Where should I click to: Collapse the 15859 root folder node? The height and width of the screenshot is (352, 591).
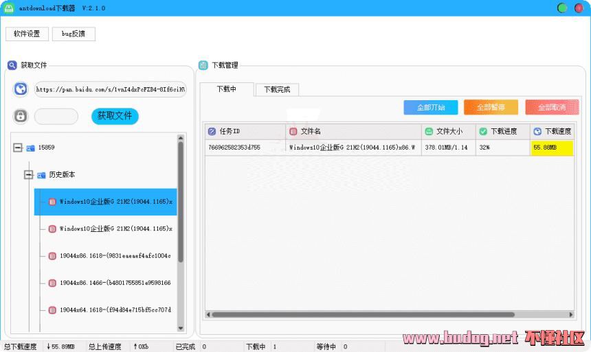click(18, 148)
